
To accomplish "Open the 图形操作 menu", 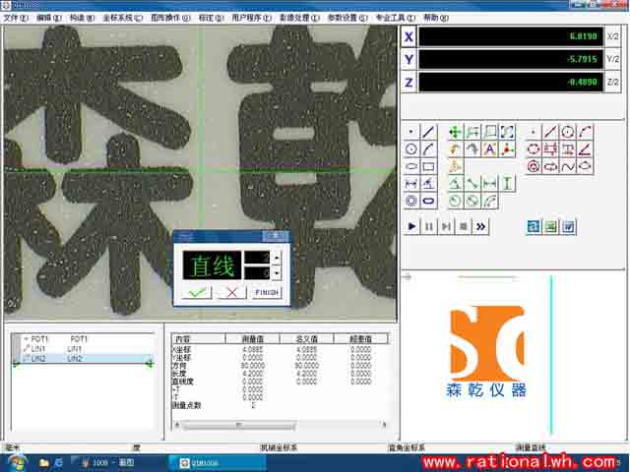I will 170,18.
